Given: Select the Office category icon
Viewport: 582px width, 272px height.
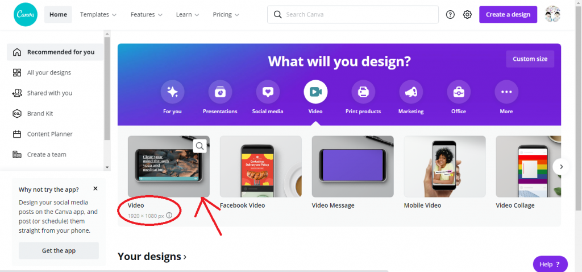Looking at the screenshot, I should point(459,92).
